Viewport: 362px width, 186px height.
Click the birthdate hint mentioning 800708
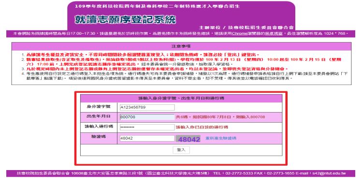point(220,117)
